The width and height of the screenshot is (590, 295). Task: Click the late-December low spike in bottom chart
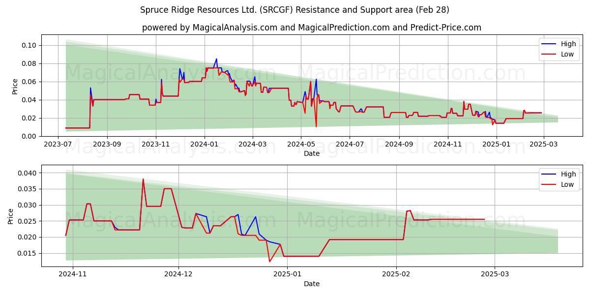[269, 261]
